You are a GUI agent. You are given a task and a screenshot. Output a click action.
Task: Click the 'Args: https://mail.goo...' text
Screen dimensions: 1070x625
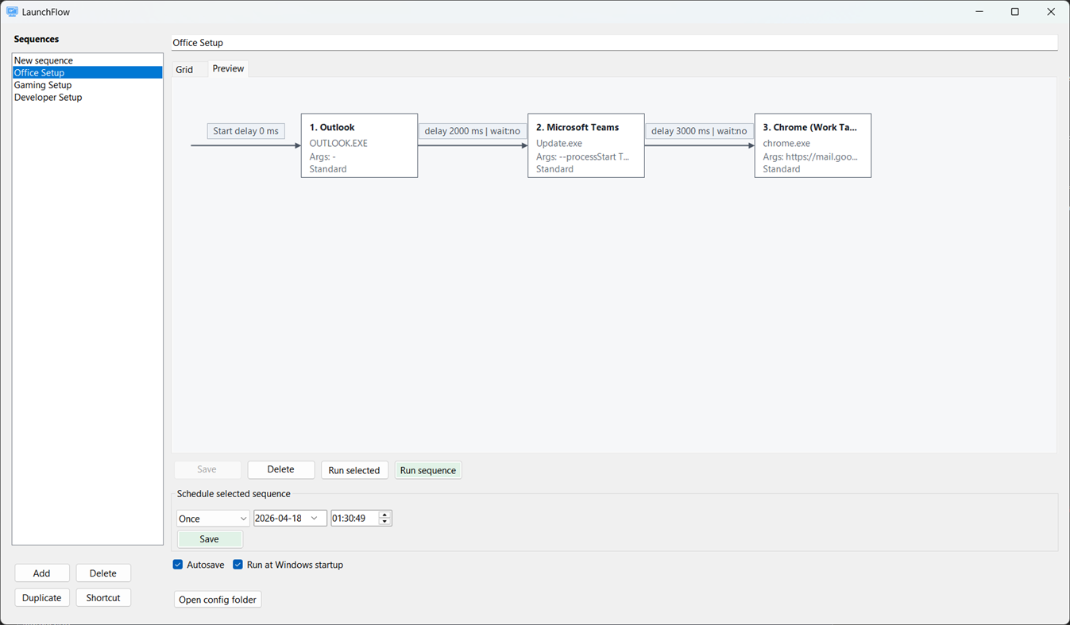click(x=810, y=156)
